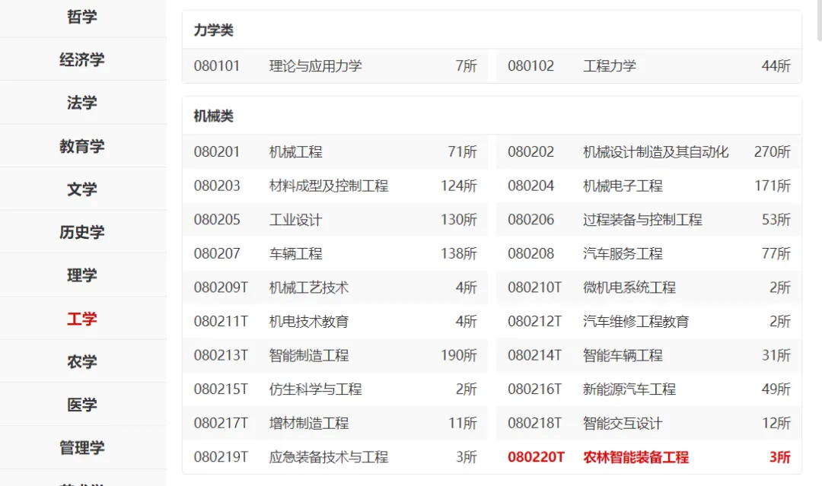Click red major code 080220T

(x=536, y=457)
